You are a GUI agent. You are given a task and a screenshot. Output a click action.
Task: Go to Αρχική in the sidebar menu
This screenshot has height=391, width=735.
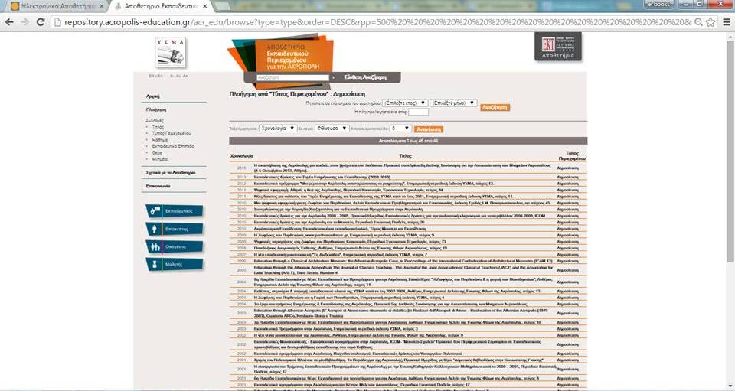coord(153,96)
